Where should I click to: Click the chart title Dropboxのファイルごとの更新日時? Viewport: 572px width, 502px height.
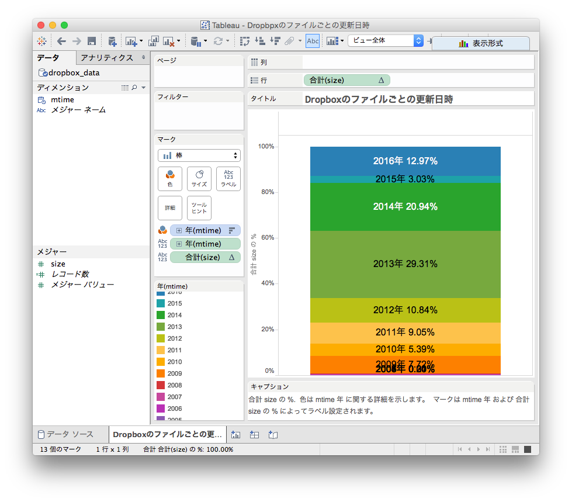pyautogui.click(x=379, y=99)
